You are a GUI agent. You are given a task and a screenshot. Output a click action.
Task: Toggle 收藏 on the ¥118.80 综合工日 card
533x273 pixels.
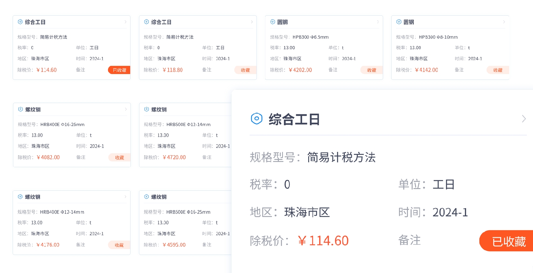(x=245, y=70)
